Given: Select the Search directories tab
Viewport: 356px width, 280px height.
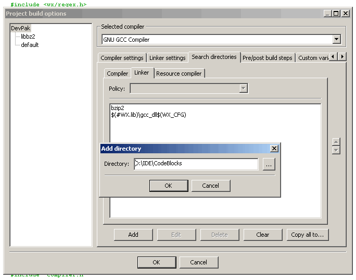Looking at the screenshot, I should [214, 57].
